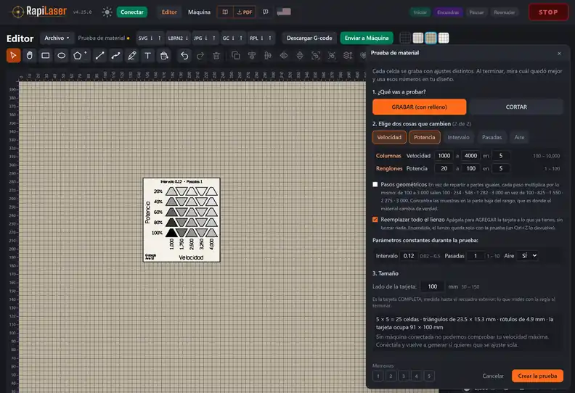Toggle the Aire variable chip

519,137
